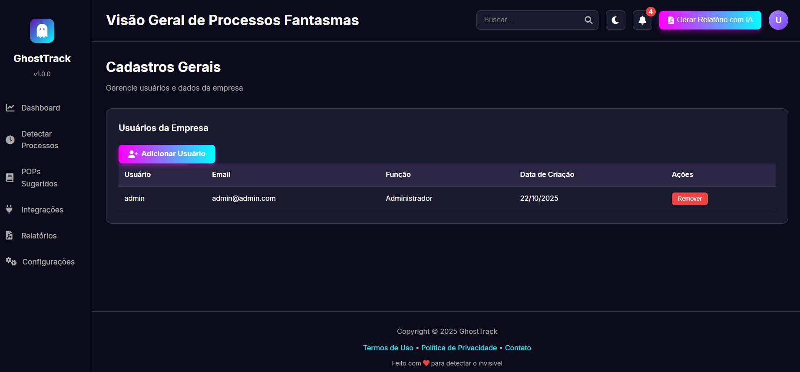The width and height of the screenshot is (800, 372).
Task: Open the Relatórios menu item
Action: click(39, 236)
